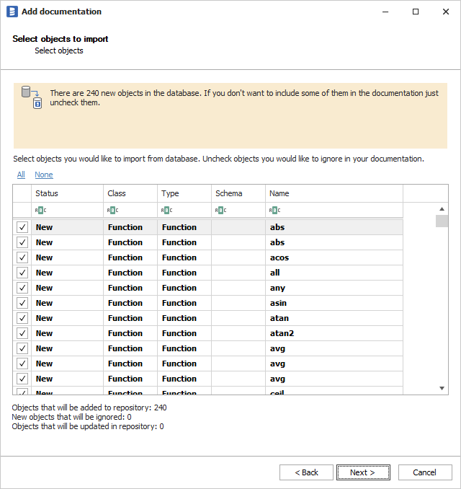Deselect all objects with the None link
The image size is (461, 489).
coord(43,175)
